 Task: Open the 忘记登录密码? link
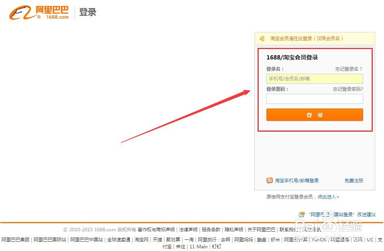pos(348,89)
